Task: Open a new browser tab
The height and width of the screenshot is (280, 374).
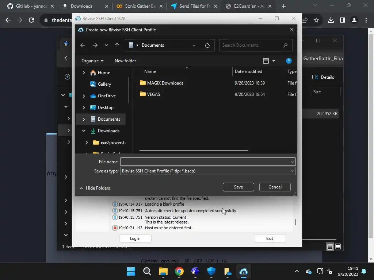Action: [283, 6]
